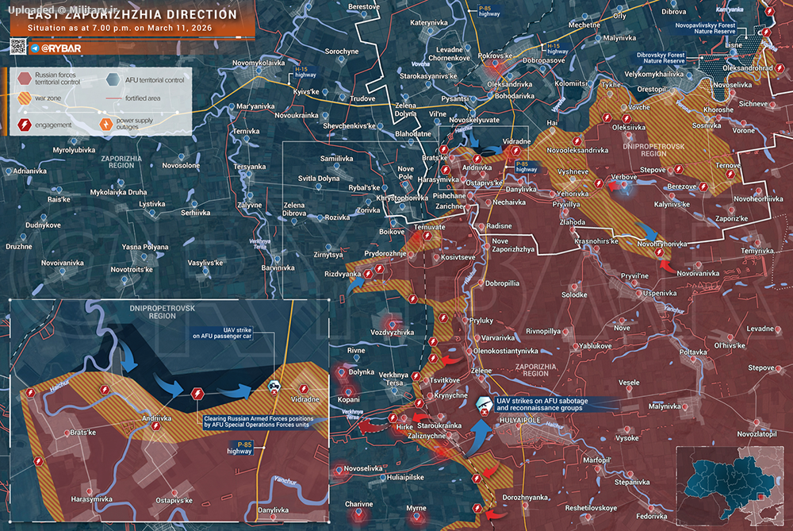Click the engagement icon in the legend

(25, 125)
